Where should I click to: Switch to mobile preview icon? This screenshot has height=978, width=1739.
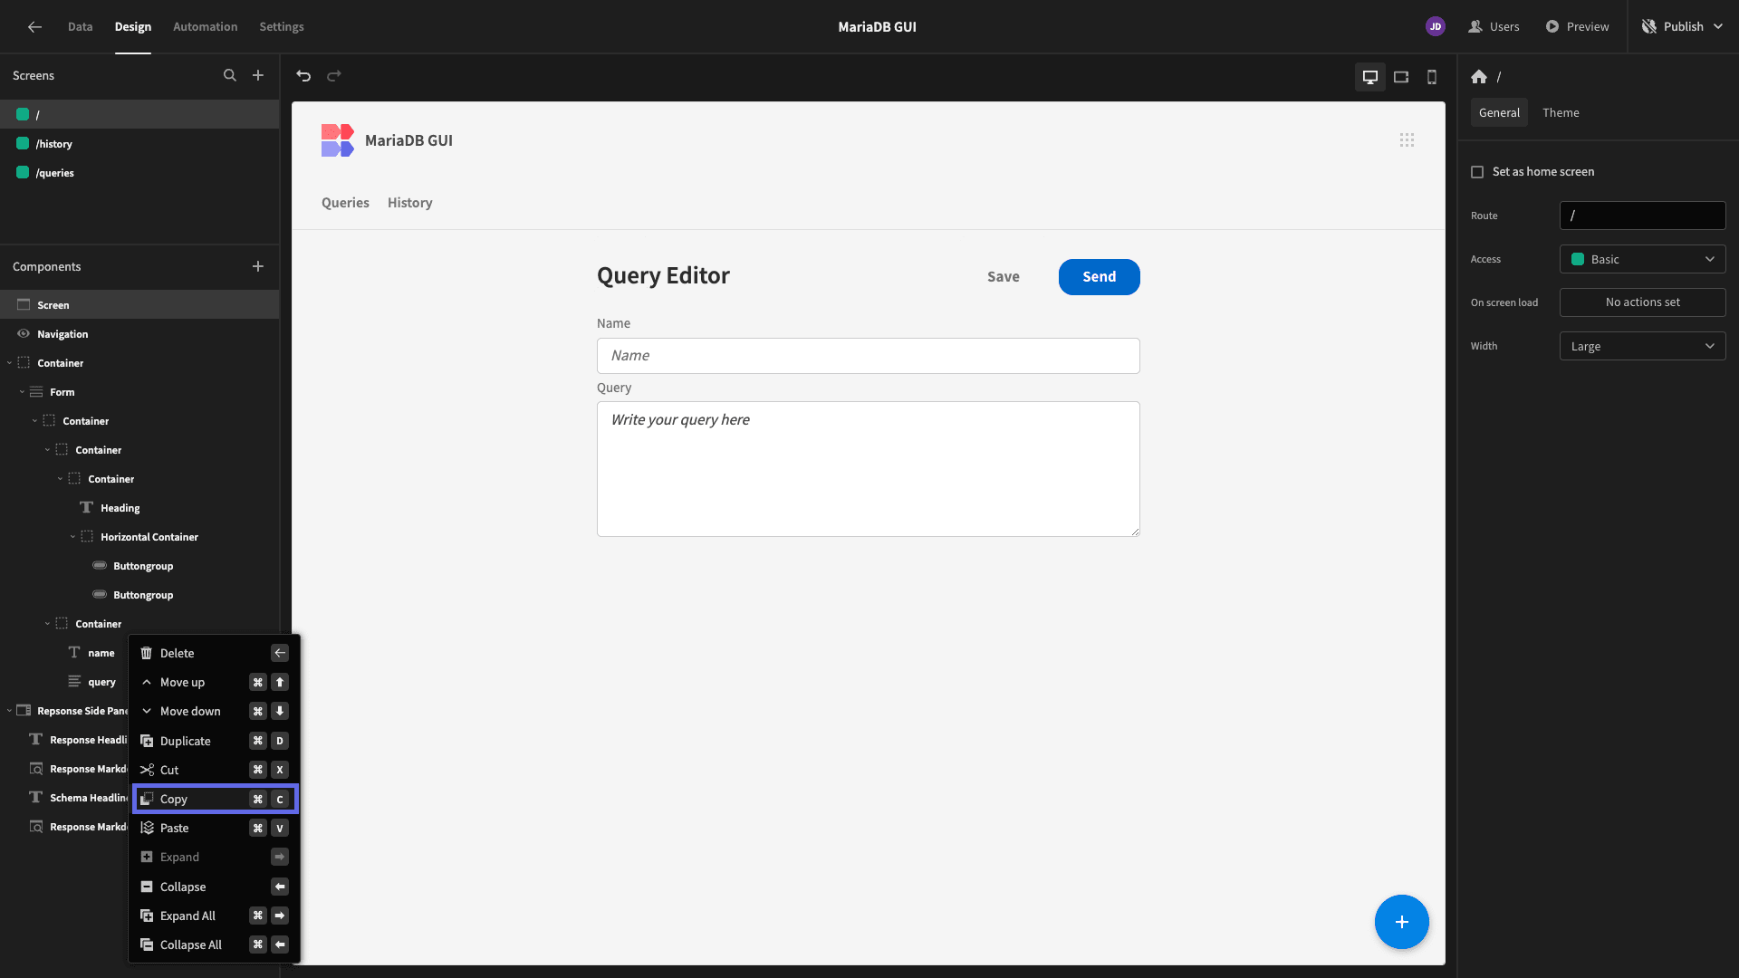click(1432, 77)
